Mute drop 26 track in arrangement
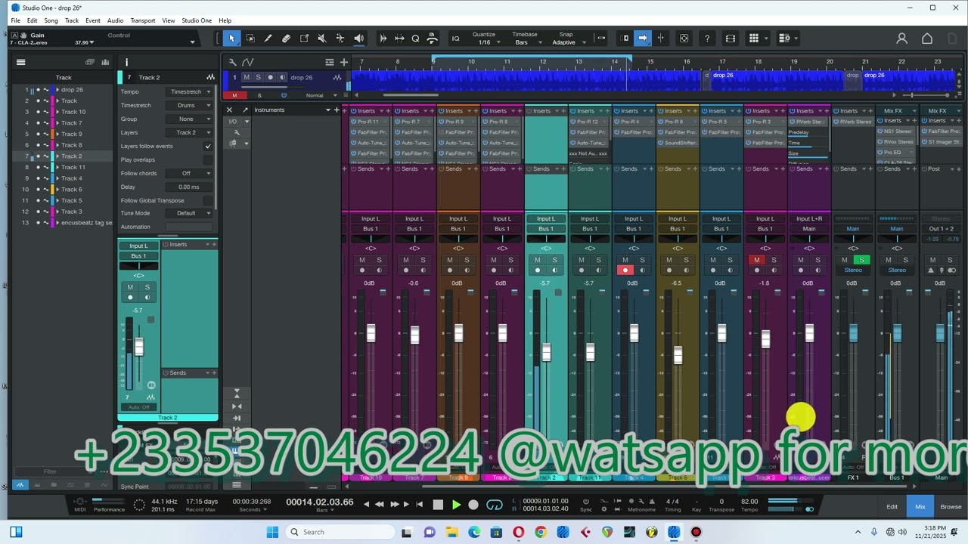The width and height of the screenshot is (968, 544). pos(247,77)
